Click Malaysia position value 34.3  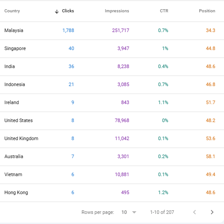(210, 30)
